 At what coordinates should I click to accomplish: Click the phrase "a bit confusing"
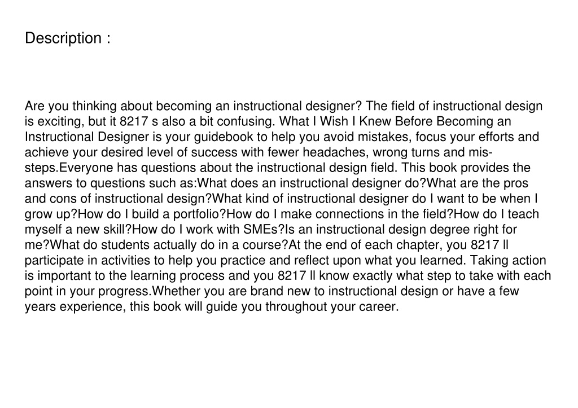pos(232,122)
